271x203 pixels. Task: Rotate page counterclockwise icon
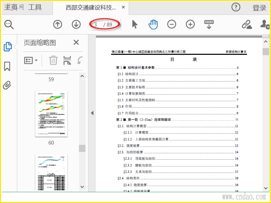coord(80,60)
